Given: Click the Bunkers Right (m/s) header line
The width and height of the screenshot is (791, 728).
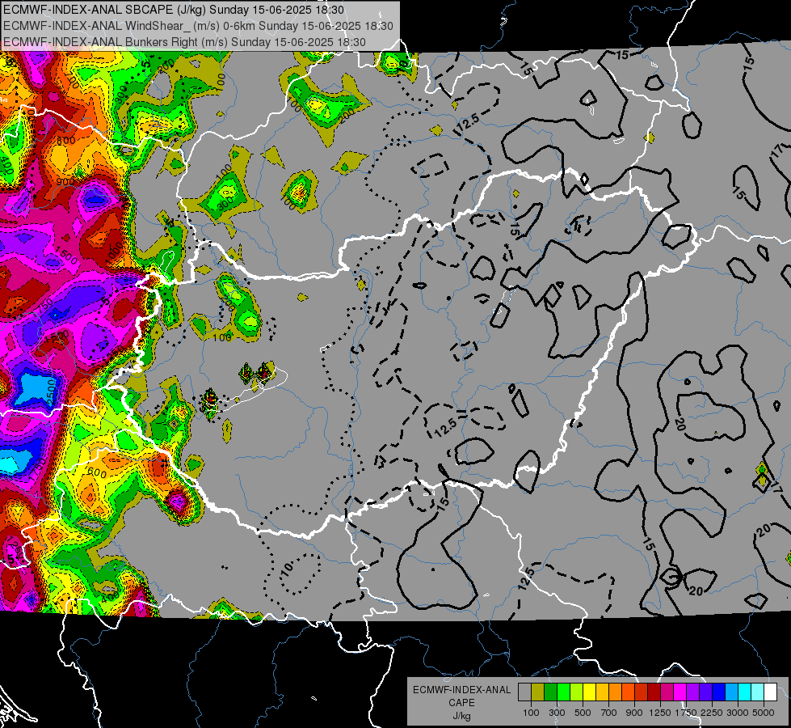Looking at the screenshot, I should click(x=184, y=42).
